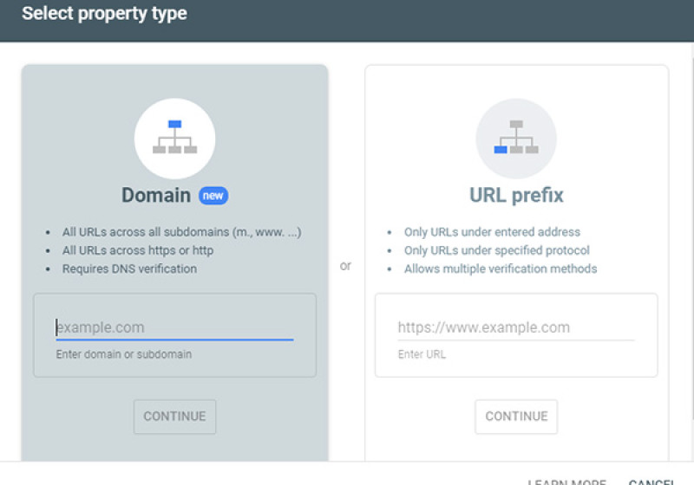Select the Domain heading text
This screenshot has width=694, height=485.
tap(156, 195)
